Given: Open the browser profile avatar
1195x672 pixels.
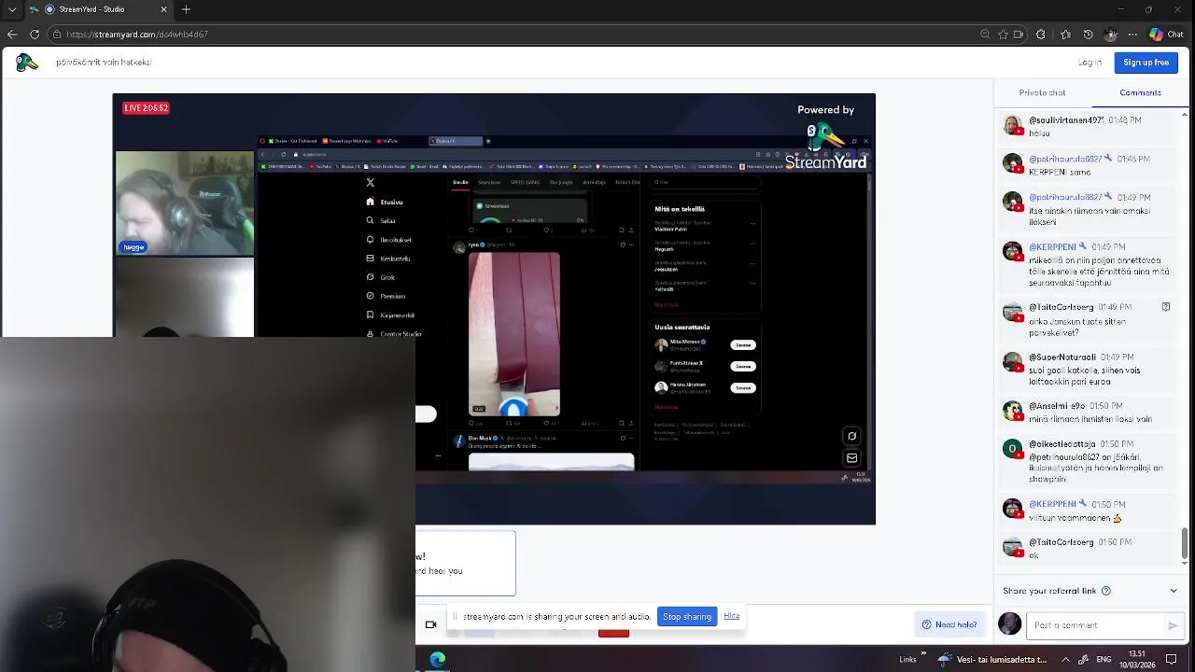Looking at the screenshot, I should [1110, 35].
